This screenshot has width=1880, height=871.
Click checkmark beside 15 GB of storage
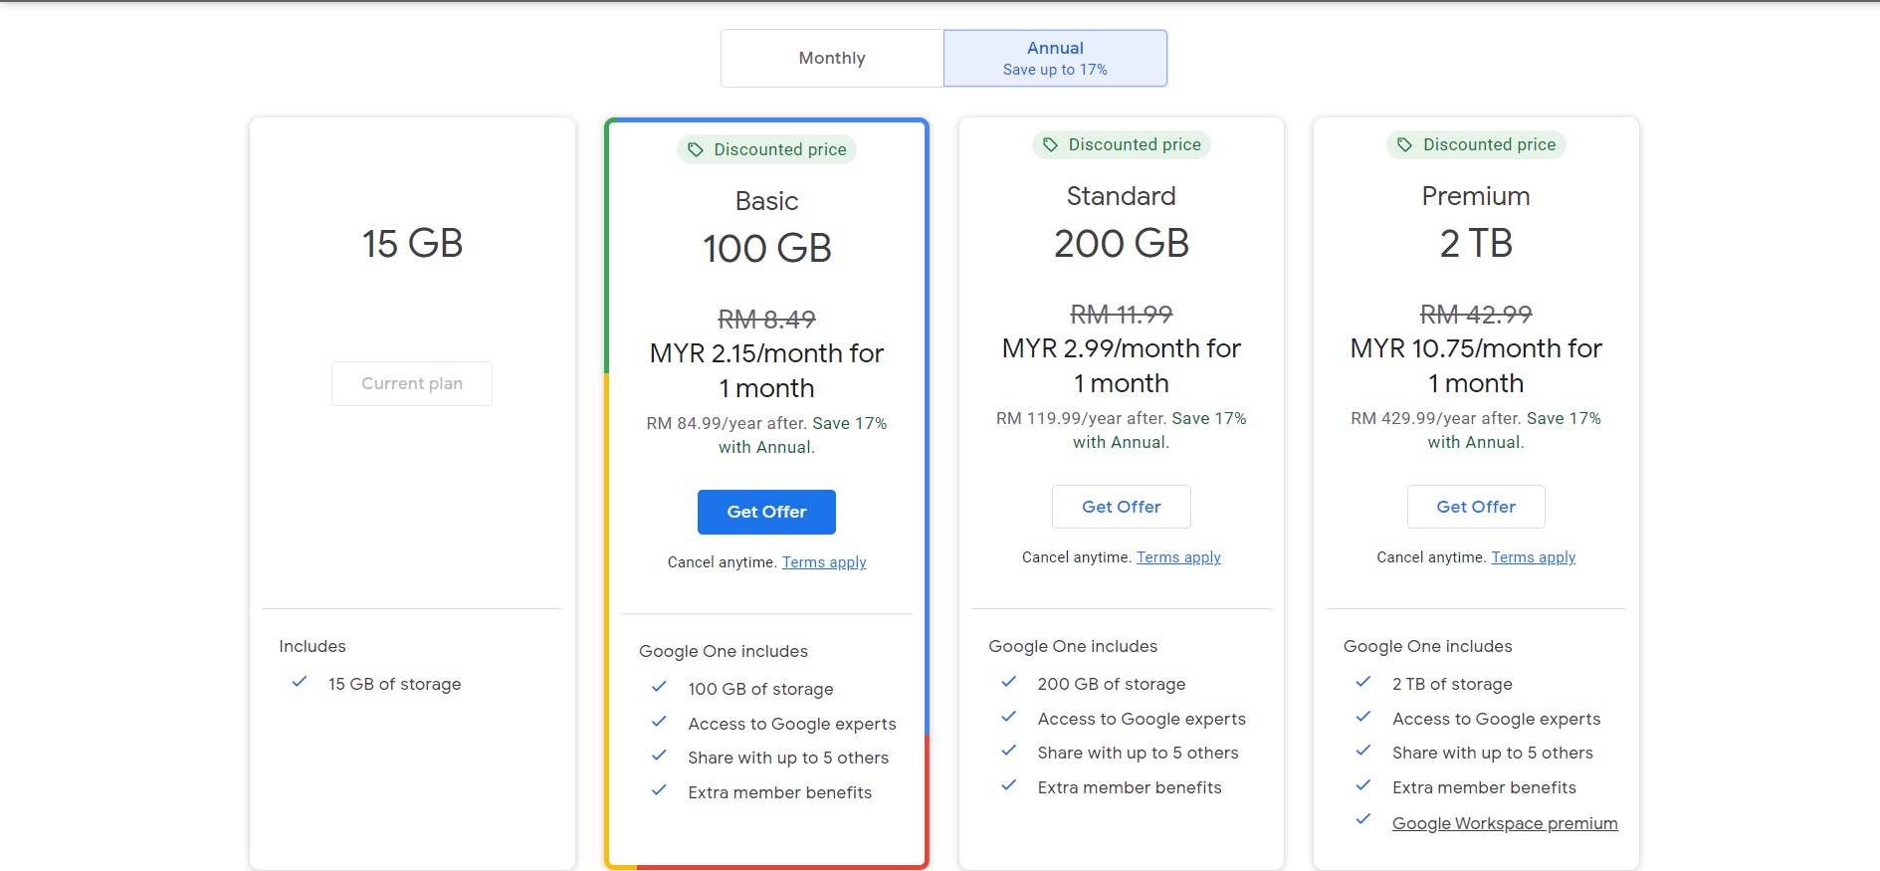(x=300, y=682)
